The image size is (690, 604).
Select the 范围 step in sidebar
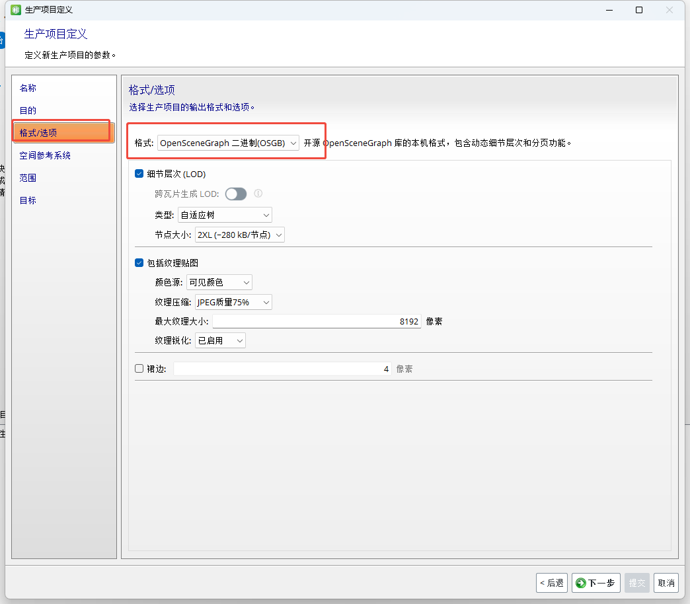click(28, 178)
